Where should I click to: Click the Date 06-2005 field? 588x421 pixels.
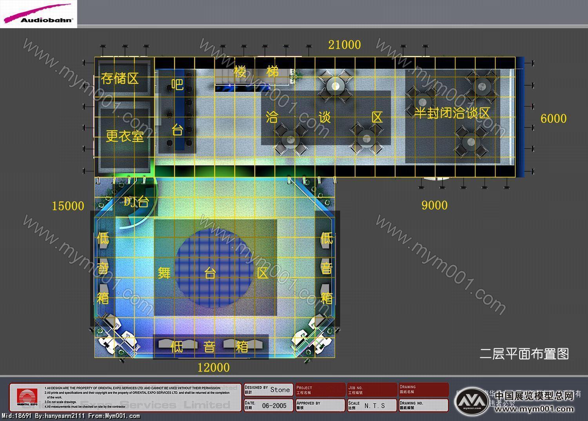(x=269, y=405)
